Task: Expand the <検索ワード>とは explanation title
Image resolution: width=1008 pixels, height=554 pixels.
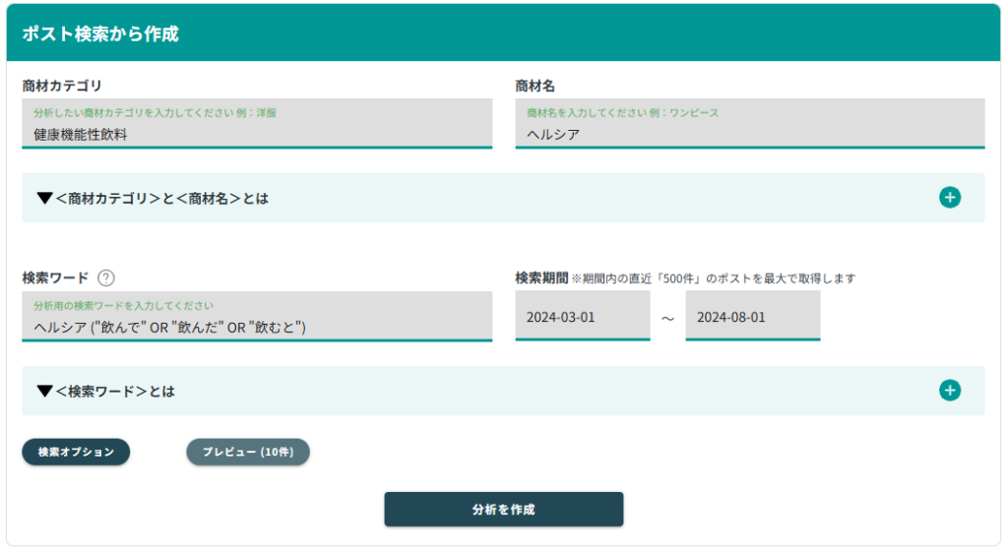Action: coord(115,391)
